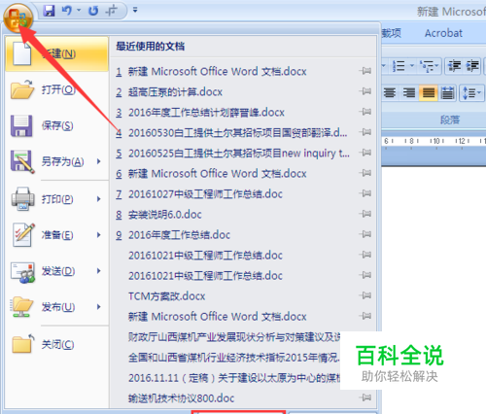Pin TCM方案改.docx to the list
This screenshot has width=486, height=414.
pyautogui.click(x=365, y=295)
